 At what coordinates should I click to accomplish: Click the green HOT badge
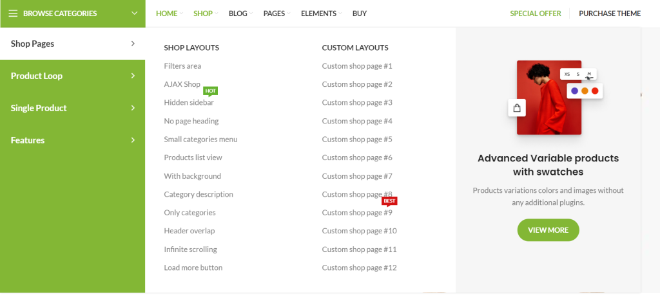pos(210,91)
